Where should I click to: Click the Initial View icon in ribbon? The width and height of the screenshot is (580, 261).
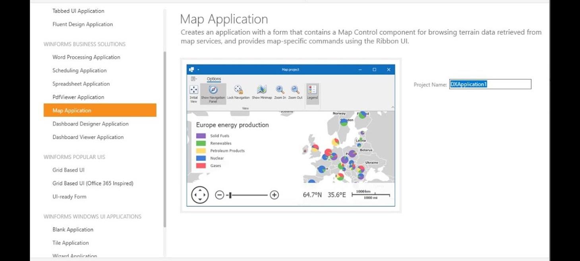click(193, 90)
